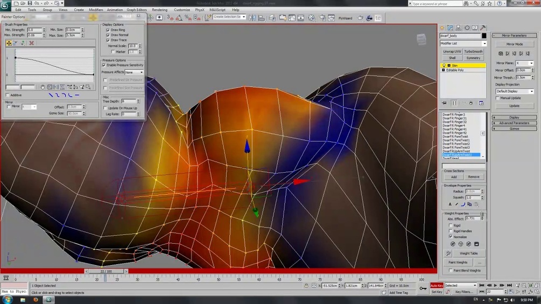Open the Modifiers menu

pos(96,10)
